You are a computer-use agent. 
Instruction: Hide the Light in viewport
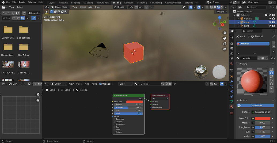tap(270, 26)
